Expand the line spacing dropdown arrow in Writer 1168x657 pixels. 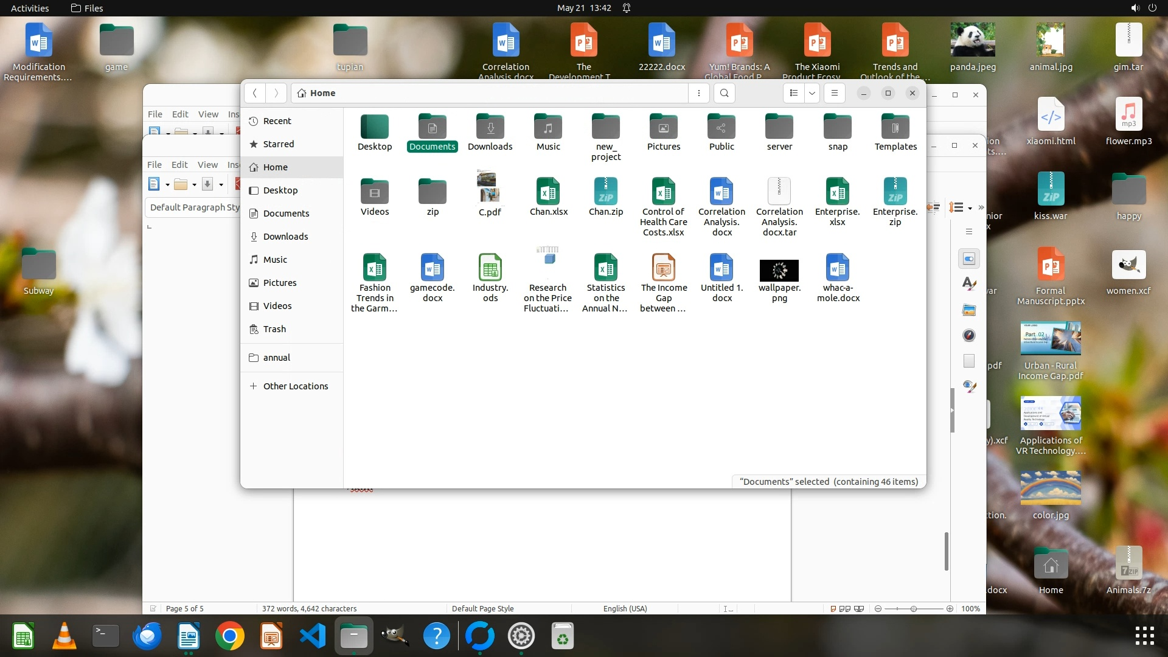tap(970, 208)
